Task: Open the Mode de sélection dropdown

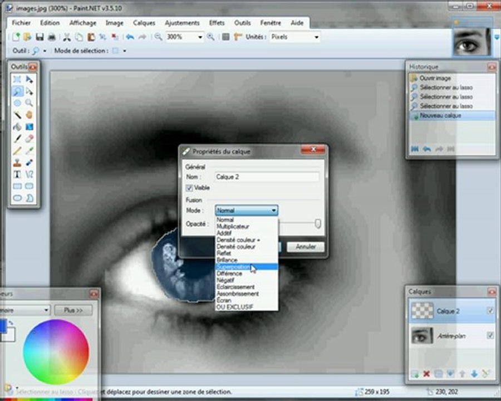Action: [x=125, y=51]
